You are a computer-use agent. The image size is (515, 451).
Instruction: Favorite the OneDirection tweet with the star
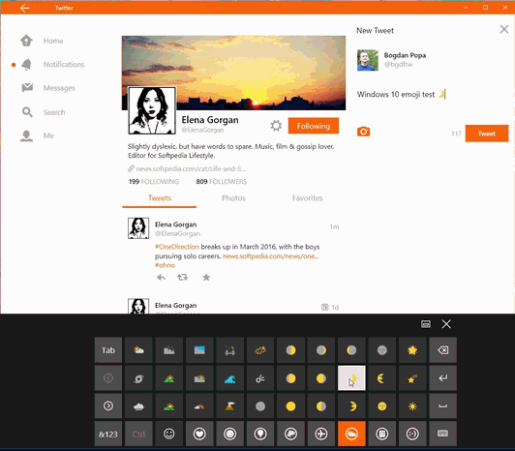pyautogui.click(x=206, y=278)
